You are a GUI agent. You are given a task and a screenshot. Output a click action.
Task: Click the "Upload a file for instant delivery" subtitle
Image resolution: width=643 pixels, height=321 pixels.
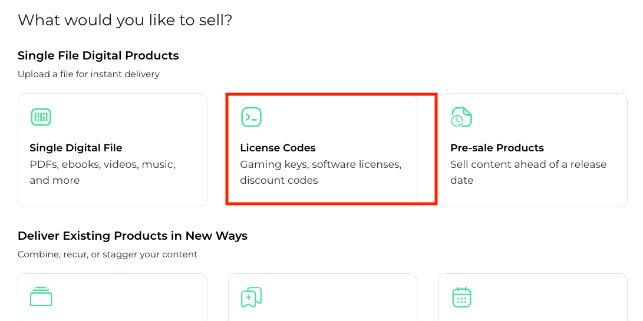point(88,74)
